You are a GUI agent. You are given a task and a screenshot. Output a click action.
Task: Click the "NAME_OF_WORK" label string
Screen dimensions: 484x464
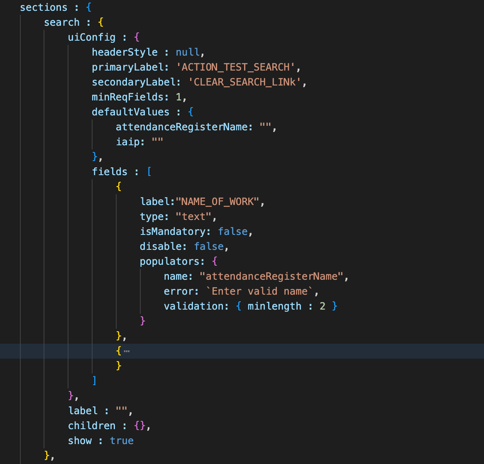[218, 202]
